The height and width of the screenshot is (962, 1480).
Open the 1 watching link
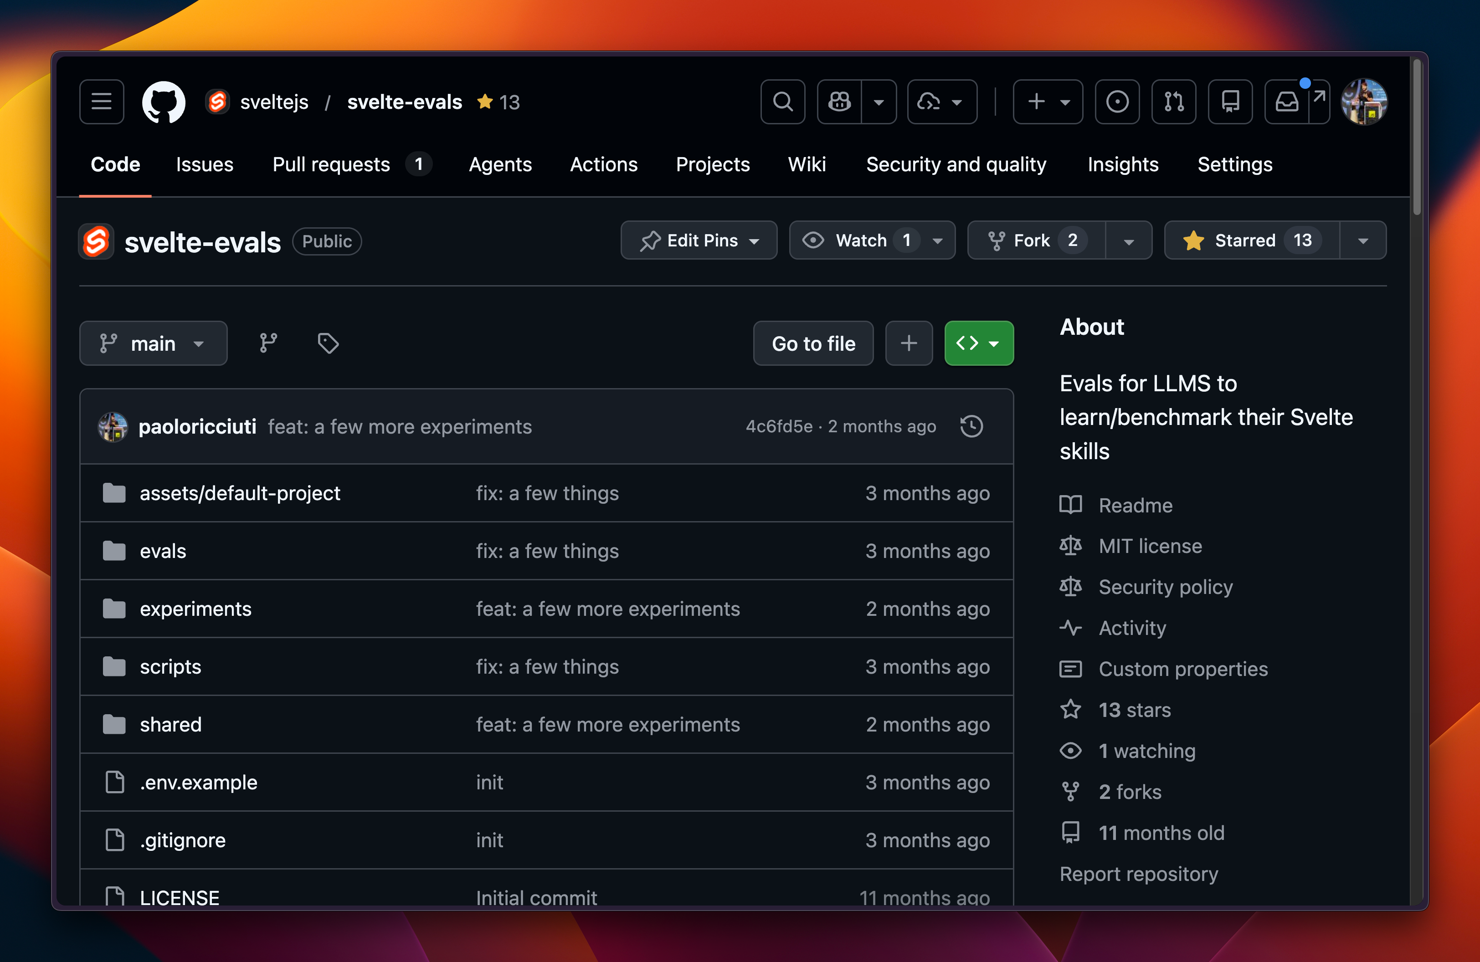click(x=1147, y=751)
